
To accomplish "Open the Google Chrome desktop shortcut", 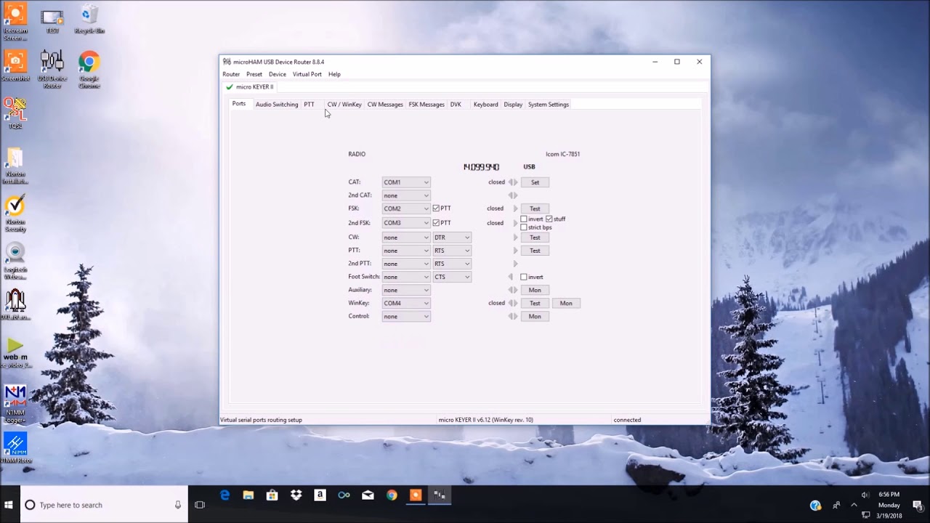I will click(89, 69).
